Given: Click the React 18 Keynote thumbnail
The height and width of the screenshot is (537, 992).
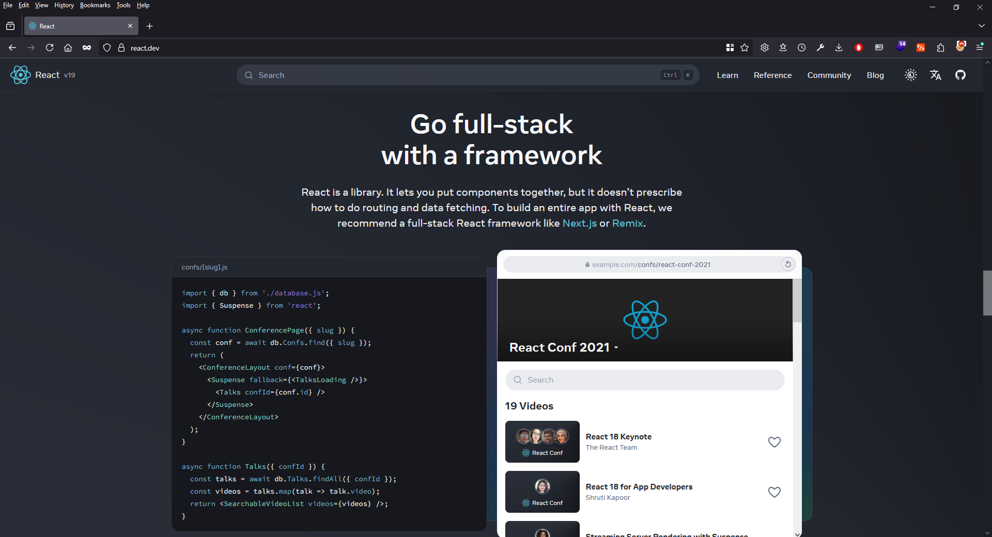Looking at the screenshot, I should point(542,441).
